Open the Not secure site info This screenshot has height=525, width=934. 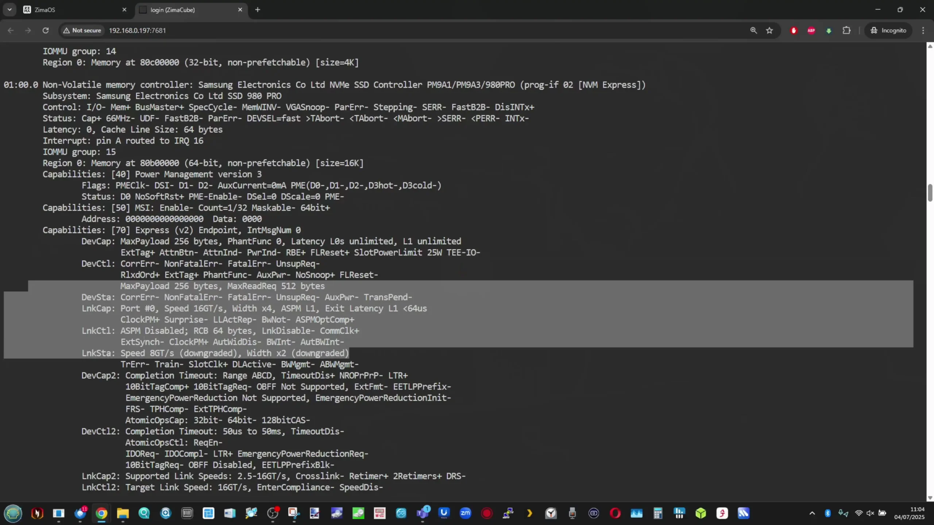click(x=82, y=30)
